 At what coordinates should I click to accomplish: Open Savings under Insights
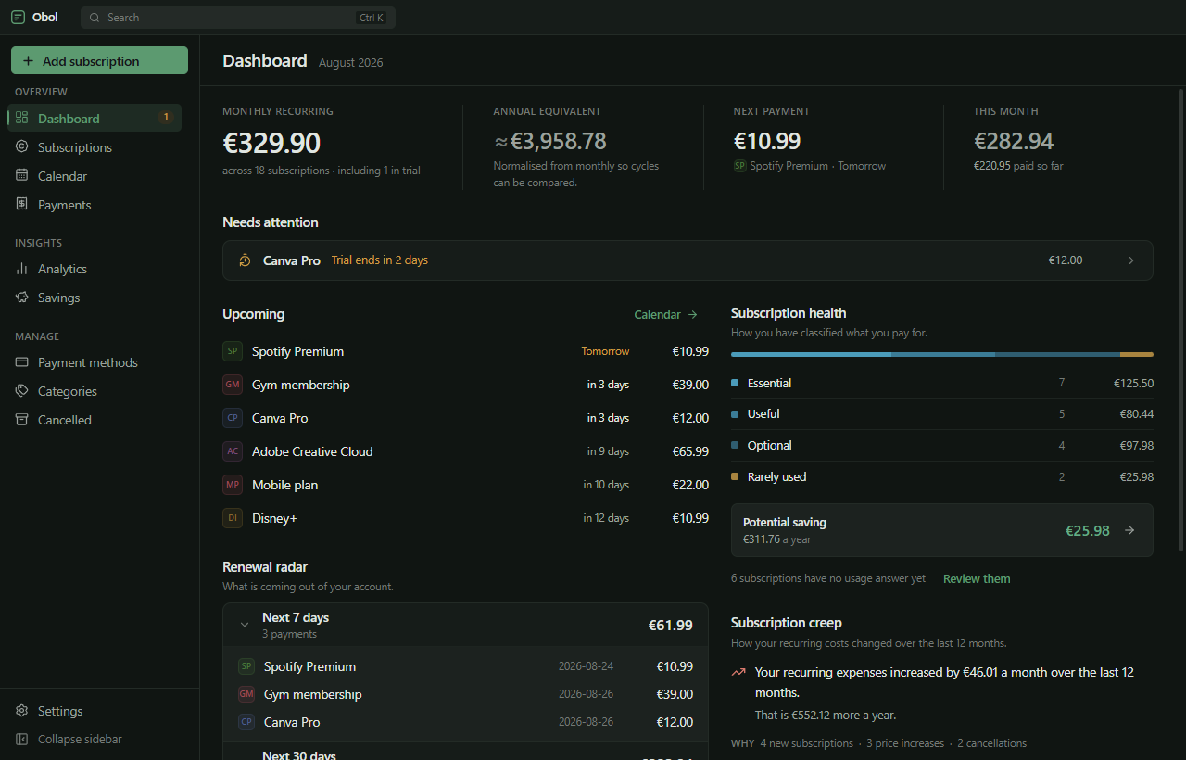(95, 297)
